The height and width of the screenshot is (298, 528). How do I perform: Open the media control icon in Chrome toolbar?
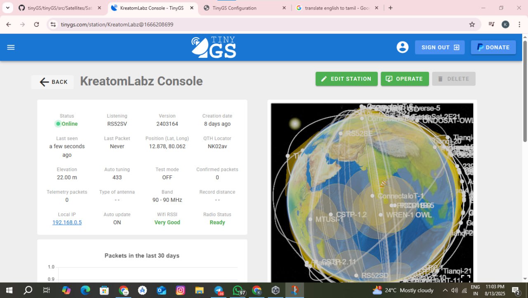(x=491, y=24)
